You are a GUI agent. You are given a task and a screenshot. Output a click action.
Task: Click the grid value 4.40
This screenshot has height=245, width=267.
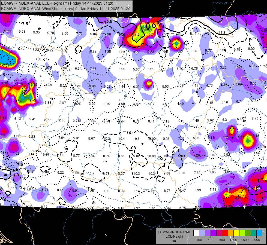[181, 103]
